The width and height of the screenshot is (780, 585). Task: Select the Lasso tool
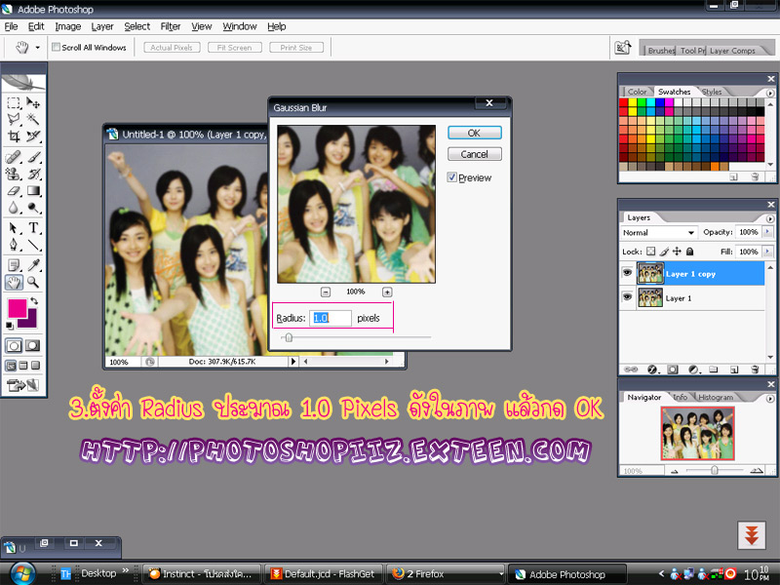(14, 119)
